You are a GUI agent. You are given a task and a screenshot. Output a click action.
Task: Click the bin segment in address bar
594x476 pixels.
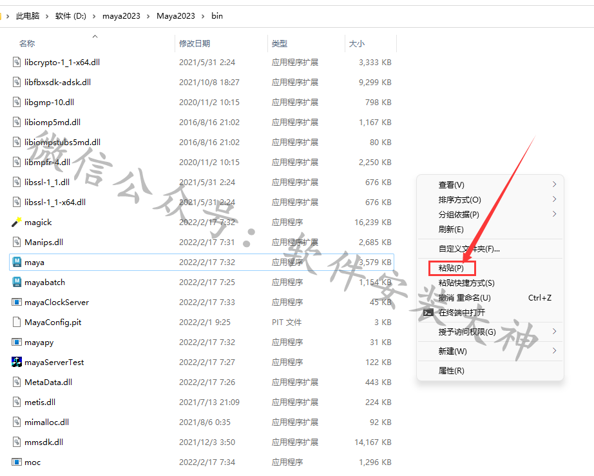point(217,16)
